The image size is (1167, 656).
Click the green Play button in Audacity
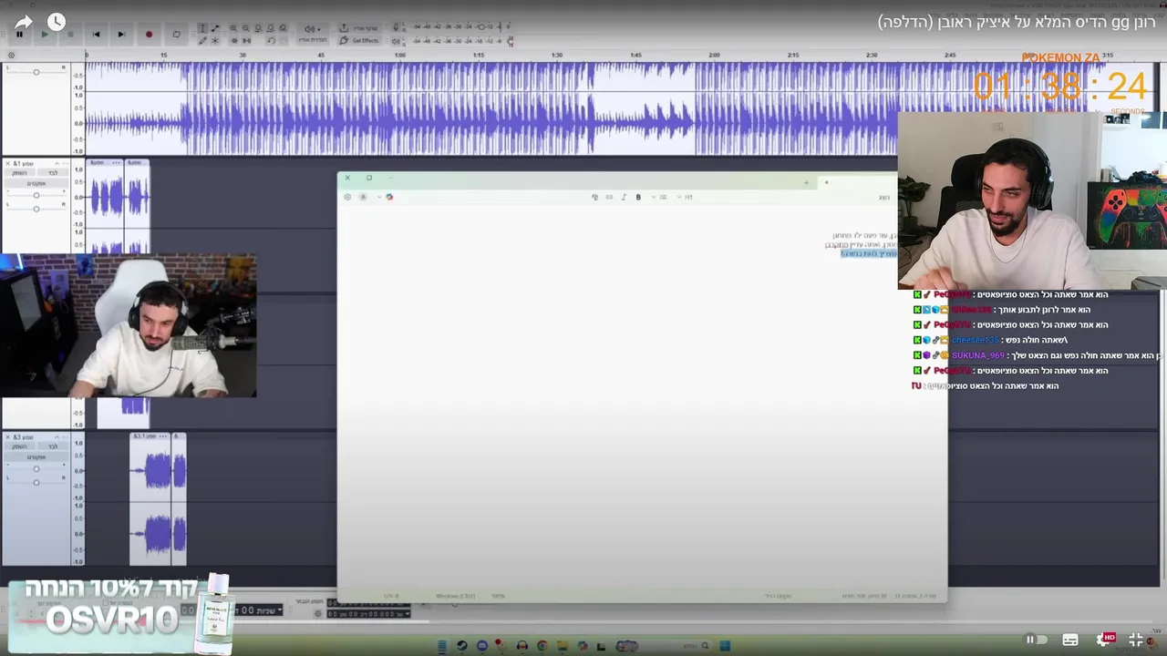45,34
